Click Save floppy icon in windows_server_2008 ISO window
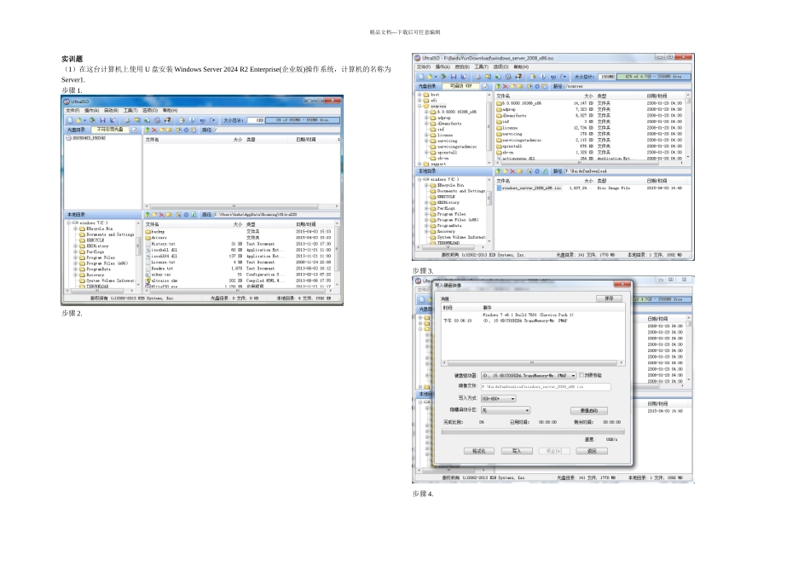This screenshot has width=810, height=573. pyautogui.click(x=454, y=77)
